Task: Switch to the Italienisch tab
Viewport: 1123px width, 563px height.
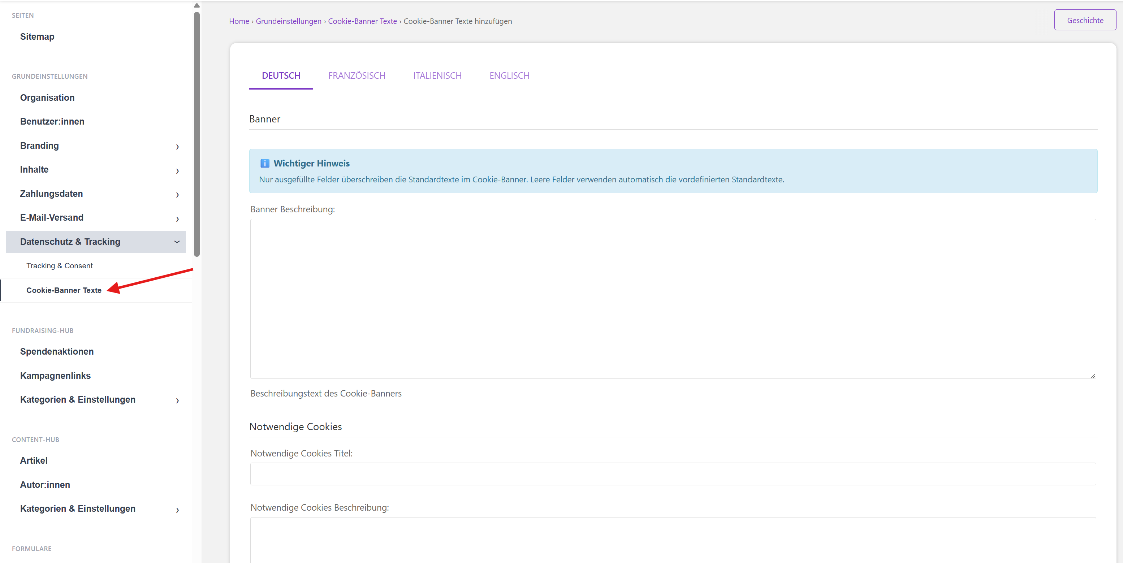Action: click(x=437, y=76)
